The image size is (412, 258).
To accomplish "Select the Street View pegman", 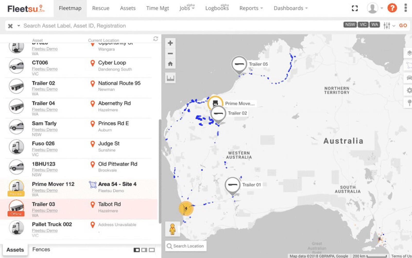I will coord(172,229).
